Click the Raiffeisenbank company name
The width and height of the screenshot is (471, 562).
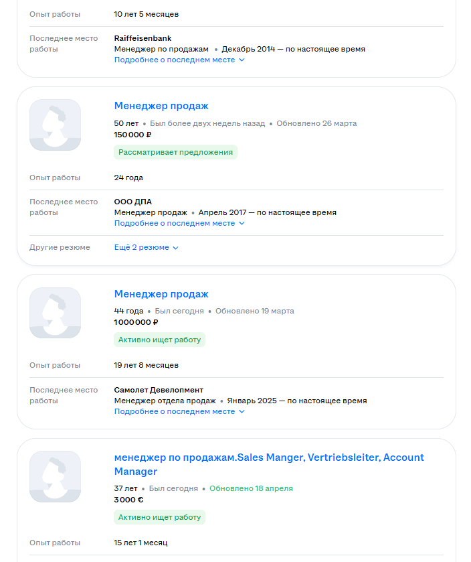click(x=143, y=38)
